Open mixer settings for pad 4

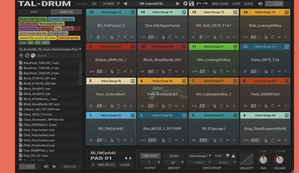pos(286,115)
